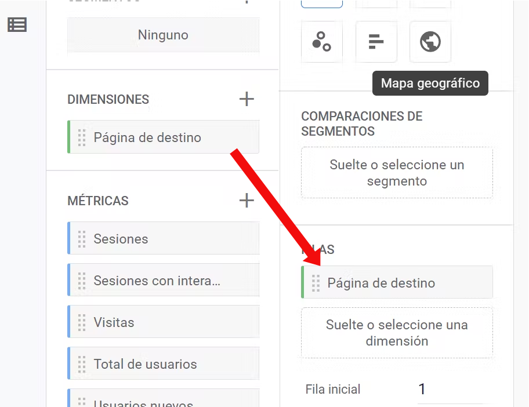Click COMPARACIONES DE SEGMENTOS heading
The width and height of the screenshot is (529, 407).
[x=362, y=123]
